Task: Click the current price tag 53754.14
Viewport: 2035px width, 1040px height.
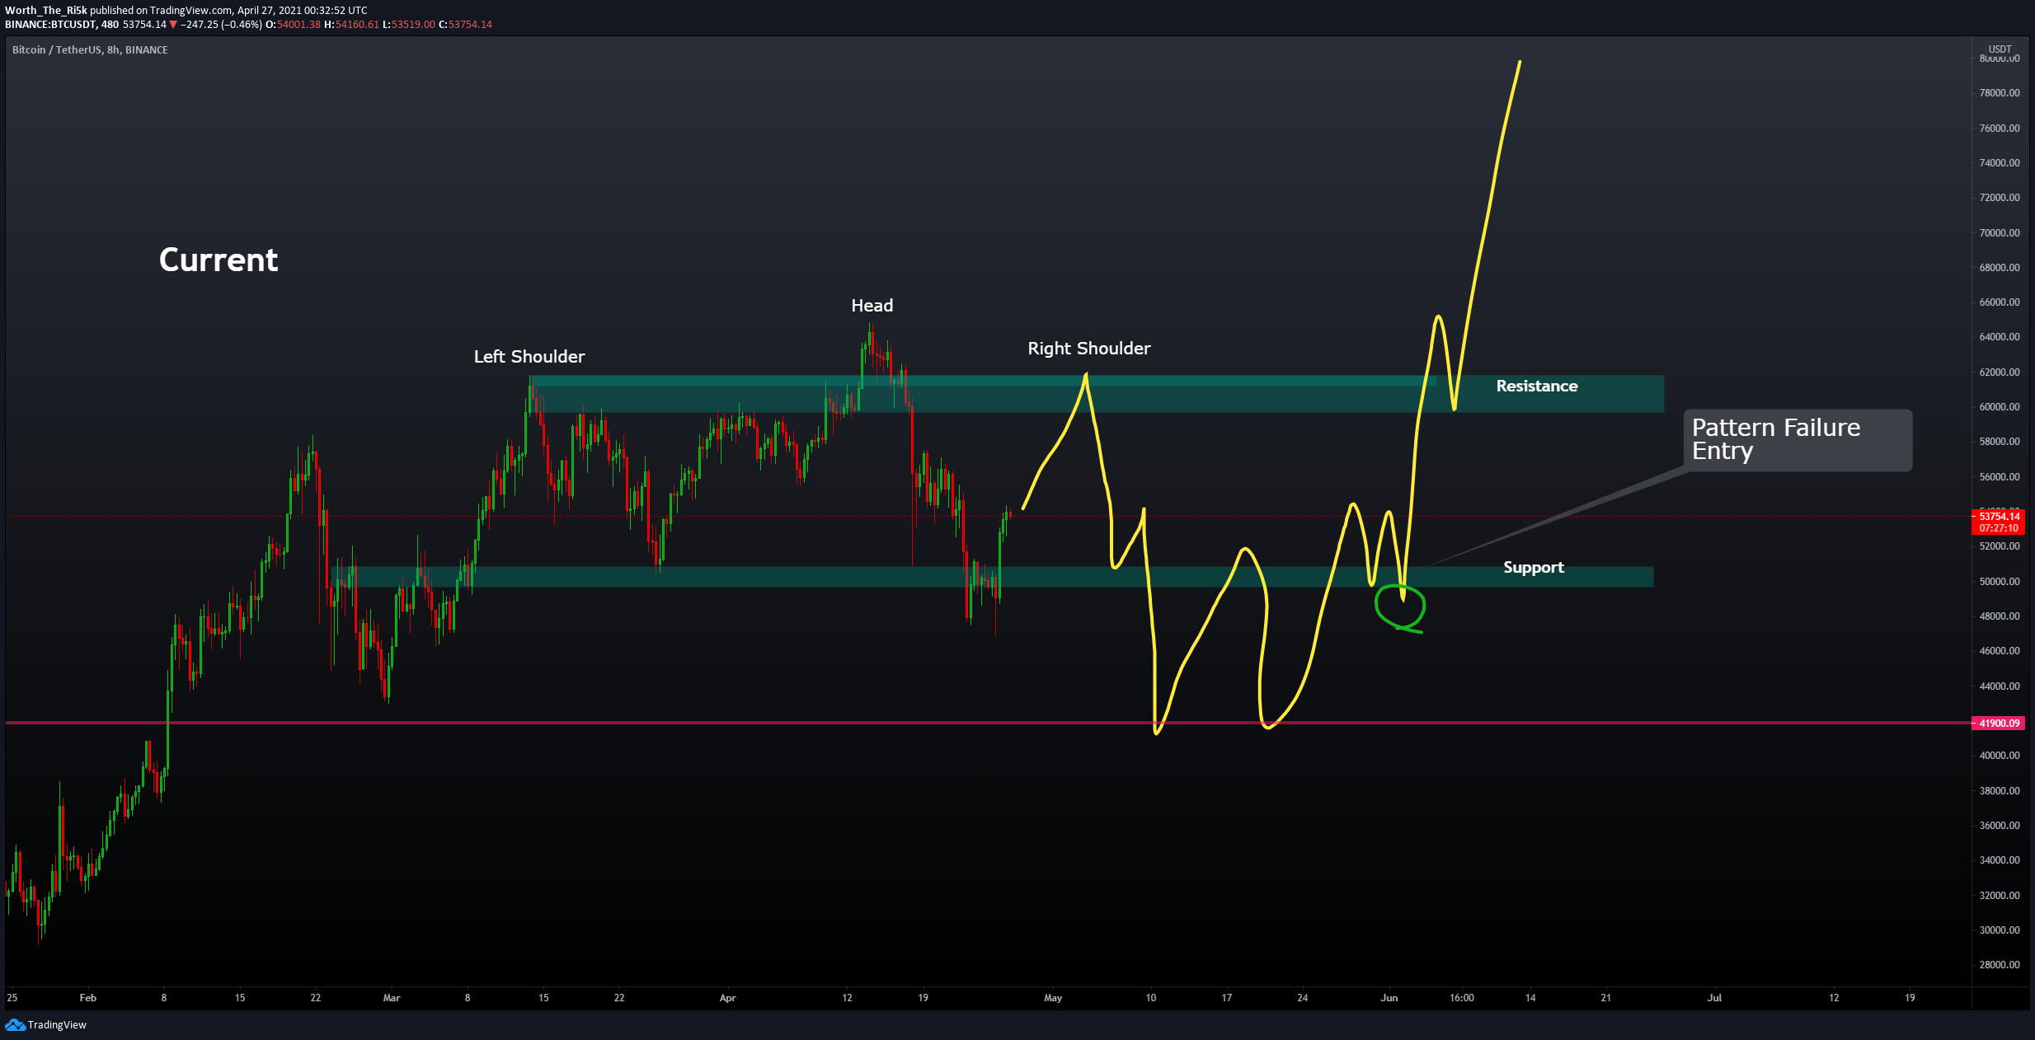Action: (x=2000, y=517)
